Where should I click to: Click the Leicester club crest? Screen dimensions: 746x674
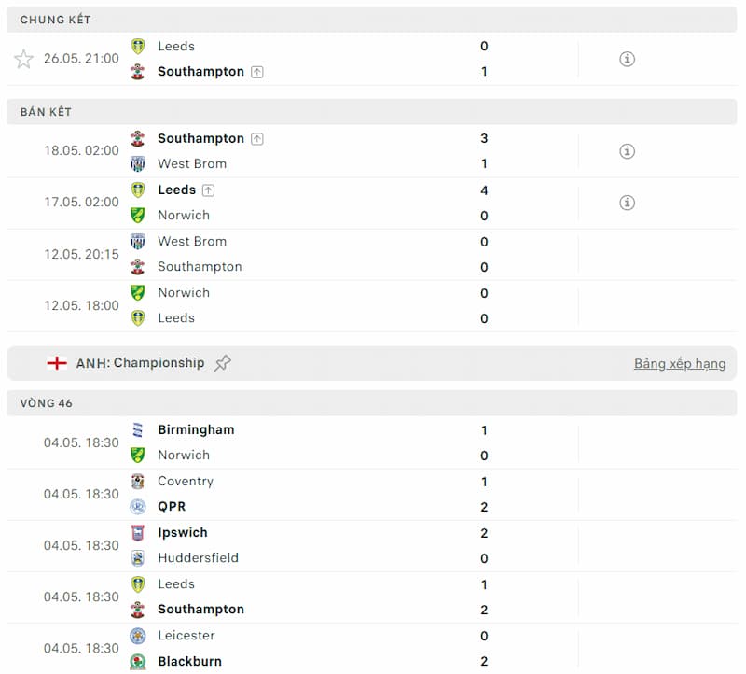[138, 636]
